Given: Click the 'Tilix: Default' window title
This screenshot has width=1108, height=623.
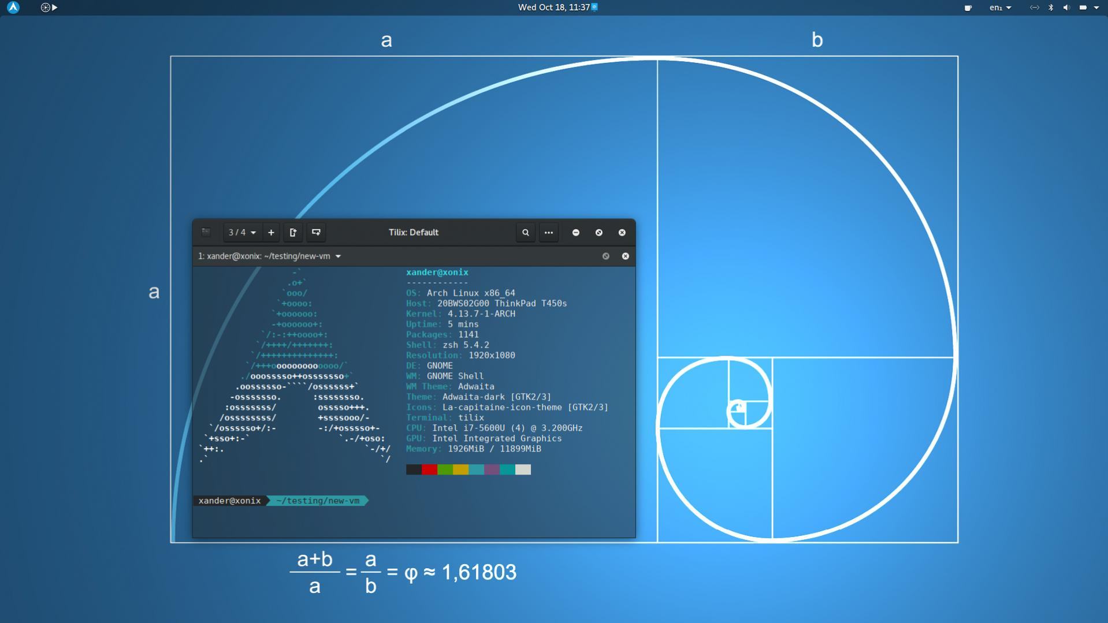Looking at the screenshot, I should point(414,232).
